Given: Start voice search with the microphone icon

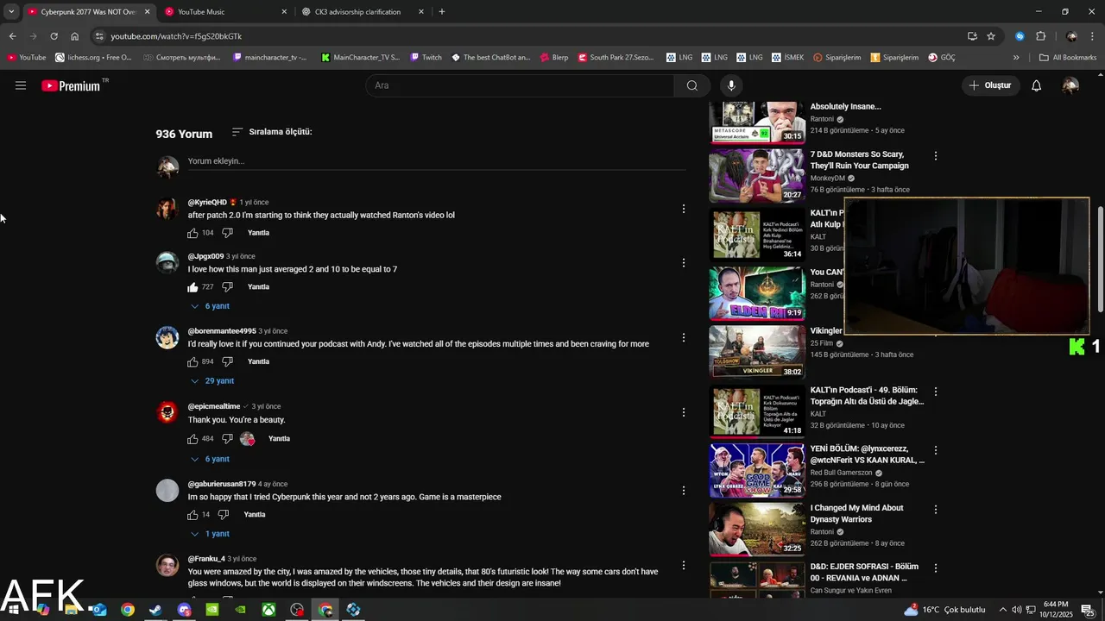Looking at the screenshot, I should [x=731, y=85].
